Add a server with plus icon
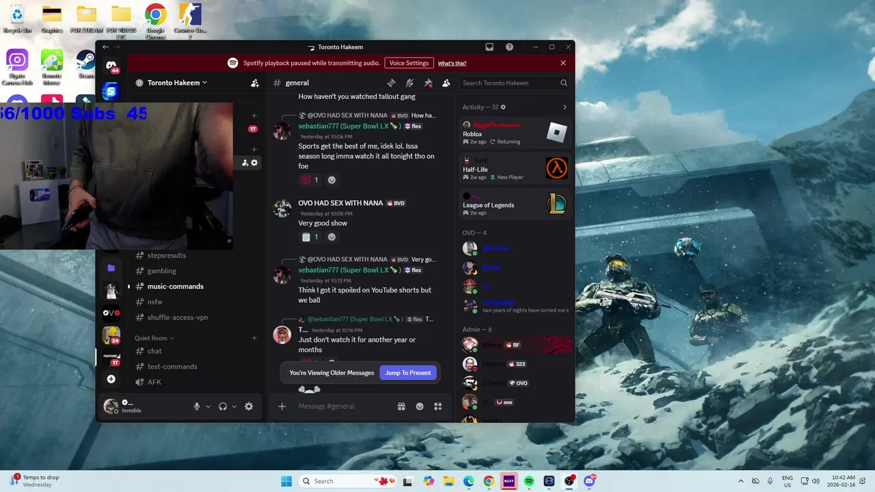 coord(111,379)
